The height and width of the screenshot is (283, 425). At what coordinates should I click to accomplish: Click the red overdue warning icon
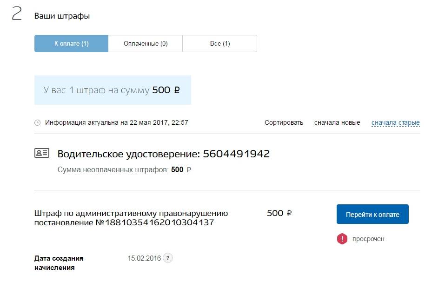[x=342, y=239]
